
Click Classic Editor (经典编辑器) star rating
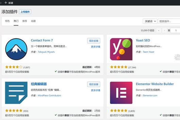click(14, 111)
